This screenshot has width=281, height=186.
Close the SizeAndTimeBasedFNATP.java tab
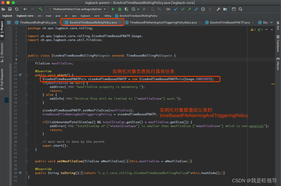(x=253, y=22)
